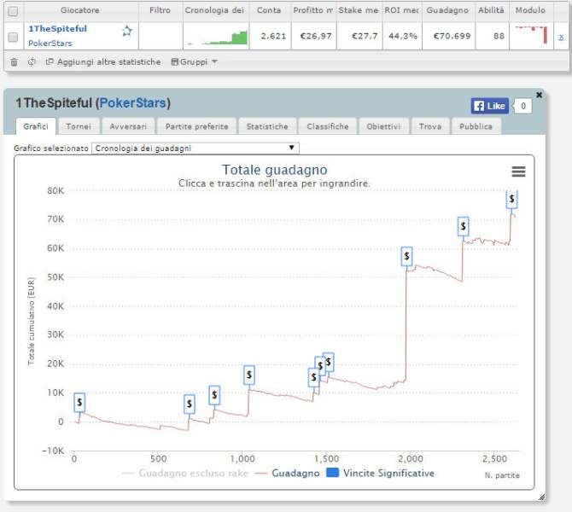Click the topmost $ marker near 70K
Viewport: 572px width, 512px height.
pyautogui.click(x=511, y=199)
